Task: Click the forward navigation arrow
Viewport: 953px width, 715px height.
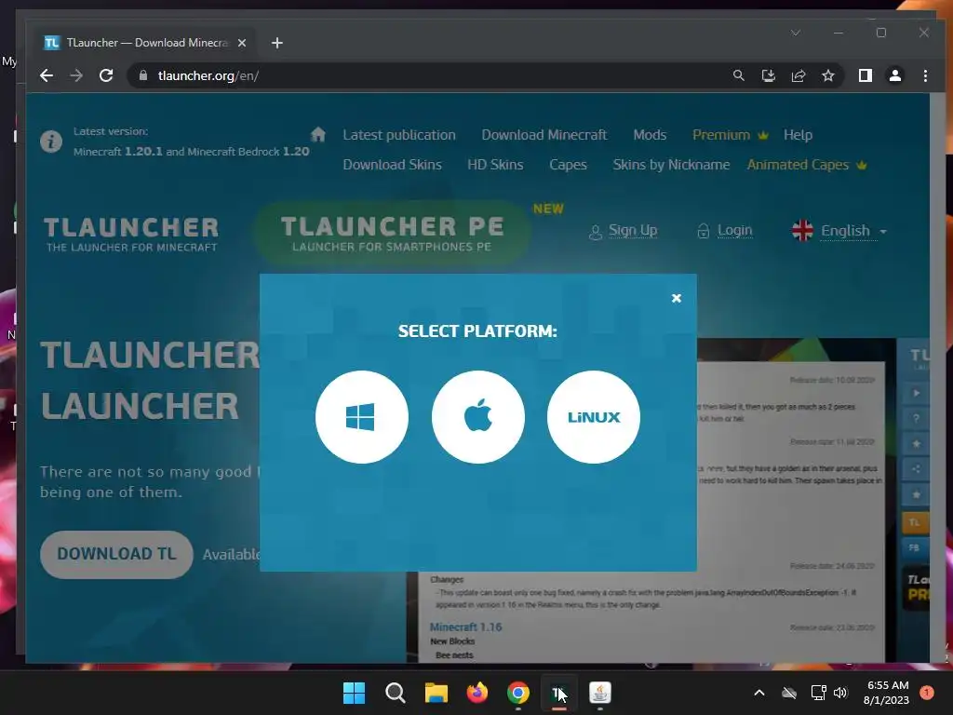Action: [76, 75]
